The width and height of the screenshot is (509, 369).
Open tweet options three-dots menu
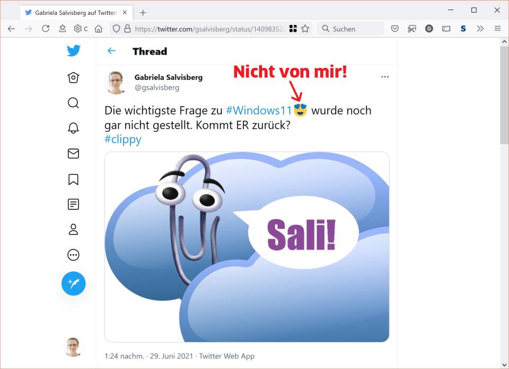(x=385, y=77)
